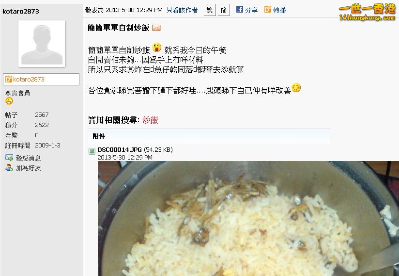Open 只看該作者 author-only filter
The height and width of the screenshot is (276, 399).
coord(182,10)
